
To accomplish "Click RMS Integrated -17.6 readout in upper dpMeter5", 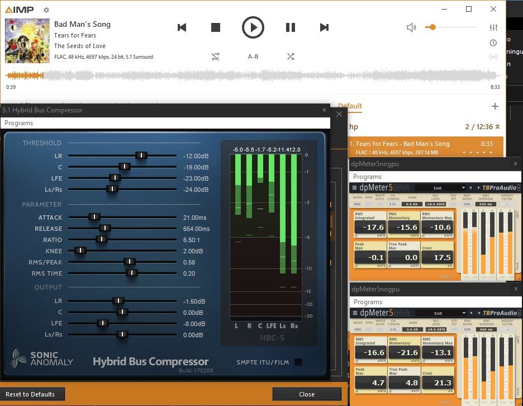I will click(369, 228).
